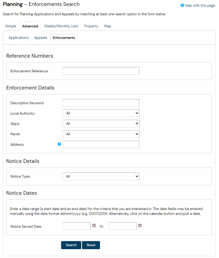Focus the Notice Served start date field
Screen dimensions: 219x258
[x=76, y=226]
